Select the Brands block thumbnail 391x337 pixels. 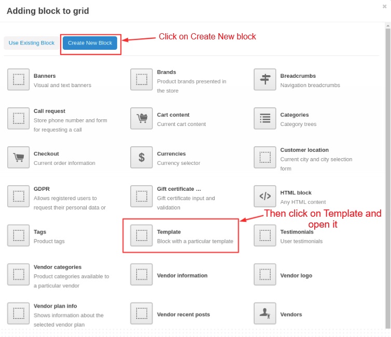pyautogui.click(x=142, y=79)
